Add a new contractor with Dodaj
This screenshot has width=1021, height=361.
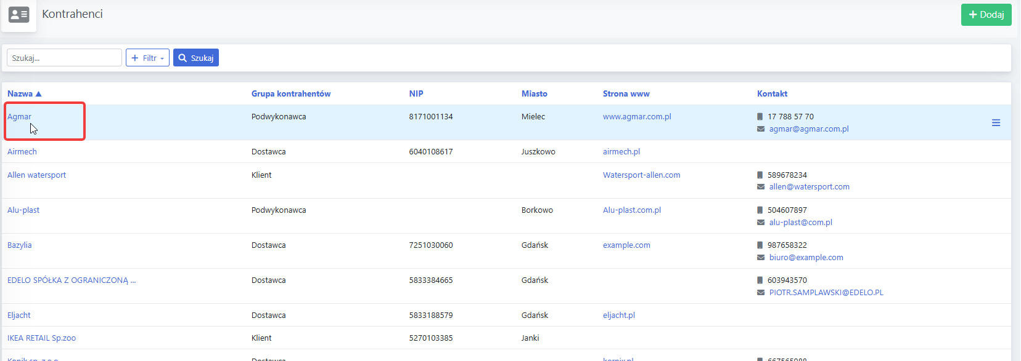(986, 15)
